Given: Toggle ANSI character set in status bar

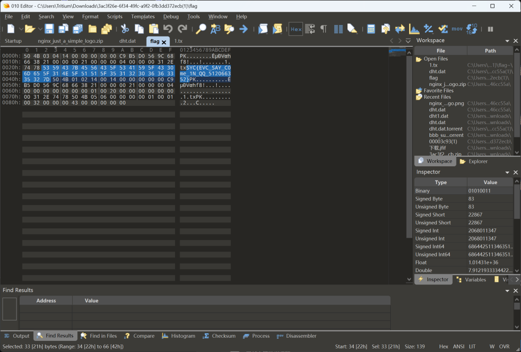Looking at the screenshot, I should [459, 346].
